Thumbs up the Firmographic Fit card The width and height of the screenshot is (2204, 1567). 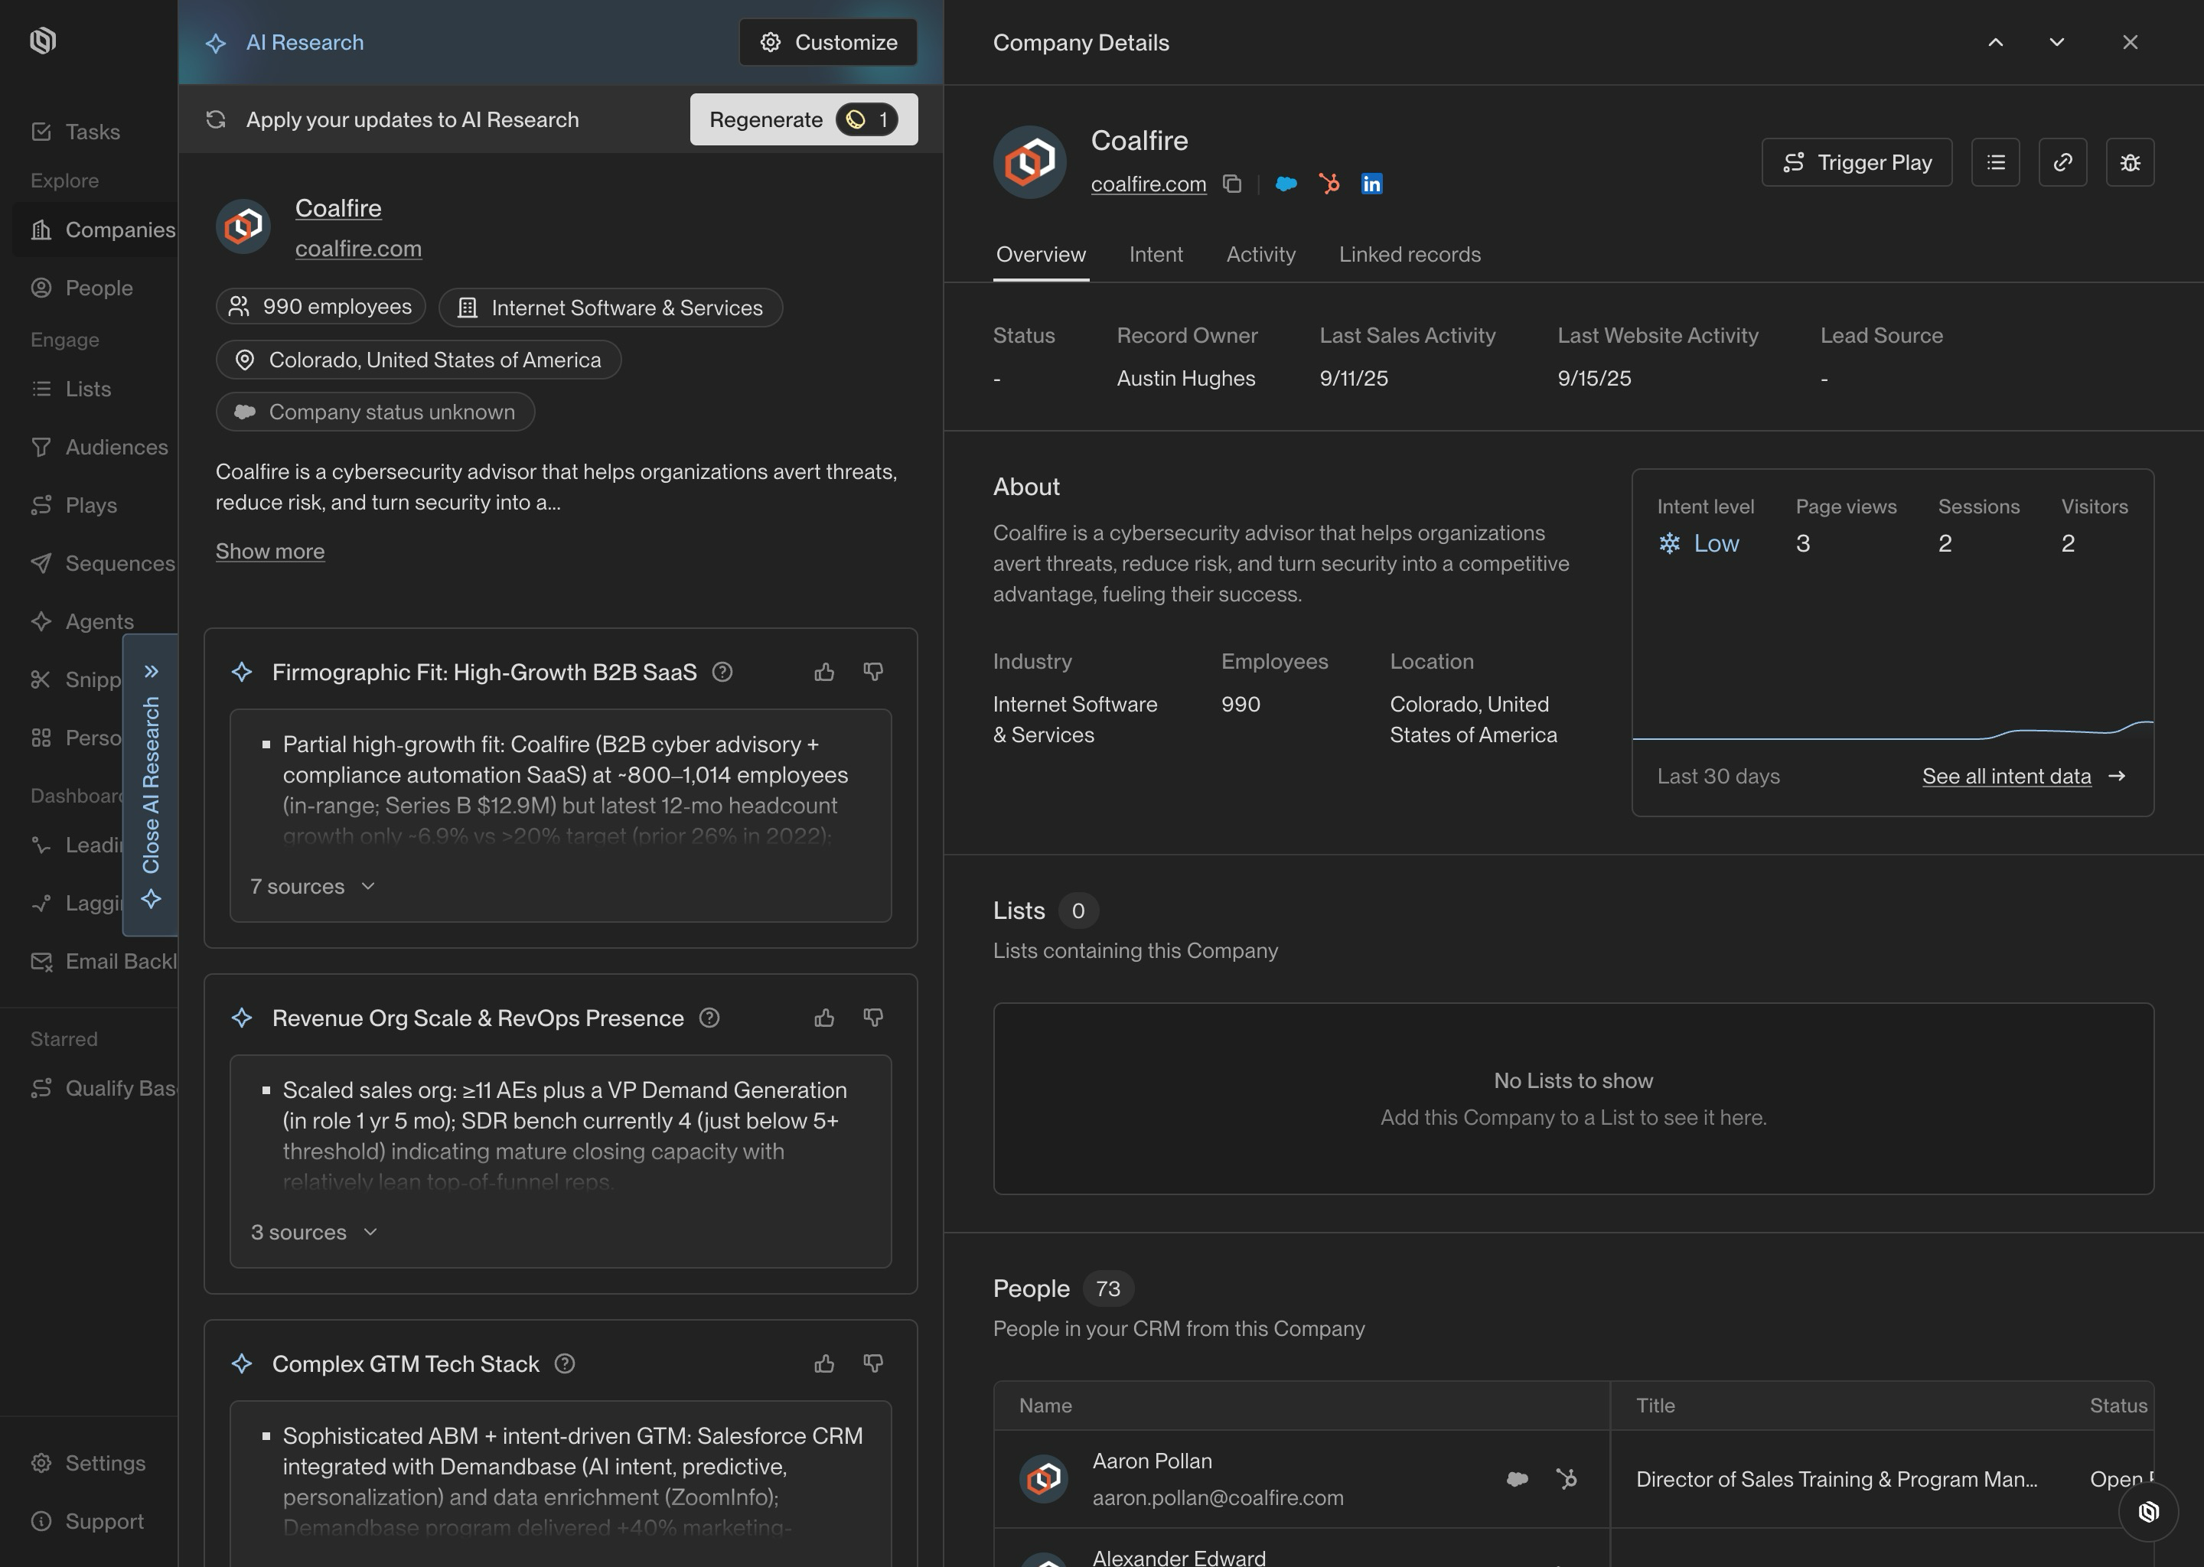click(824, 672)
